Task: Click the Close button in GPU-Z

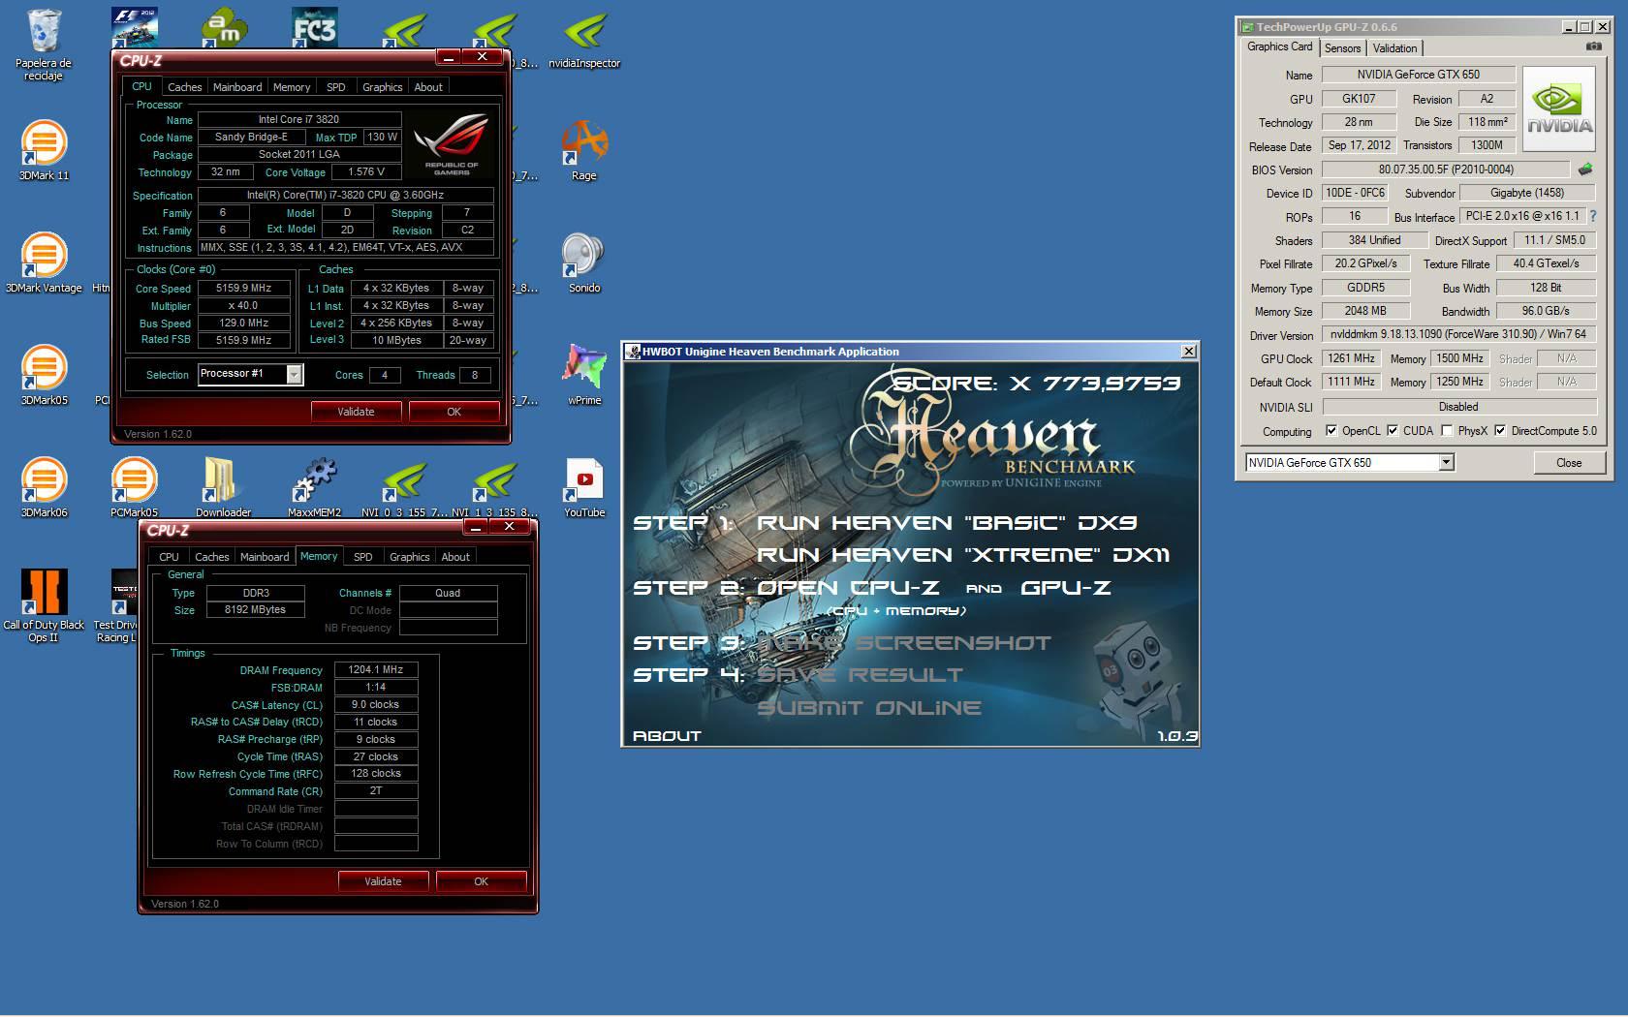Action: point(1569,463)
